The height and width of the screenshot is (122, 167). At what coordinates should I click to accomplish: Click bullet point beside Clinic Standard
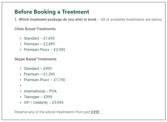pos(21,38)
